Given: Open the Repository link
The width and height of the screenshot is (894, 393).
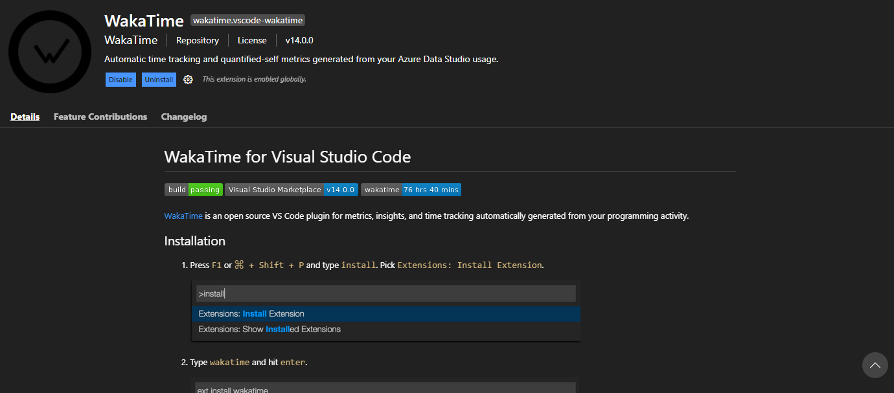Looking at the screenshot, I should [198, 40].
